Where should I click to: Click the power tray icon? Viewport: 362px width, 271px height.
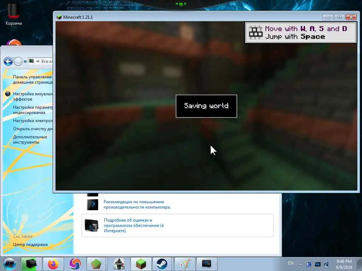tap(326, 264)
